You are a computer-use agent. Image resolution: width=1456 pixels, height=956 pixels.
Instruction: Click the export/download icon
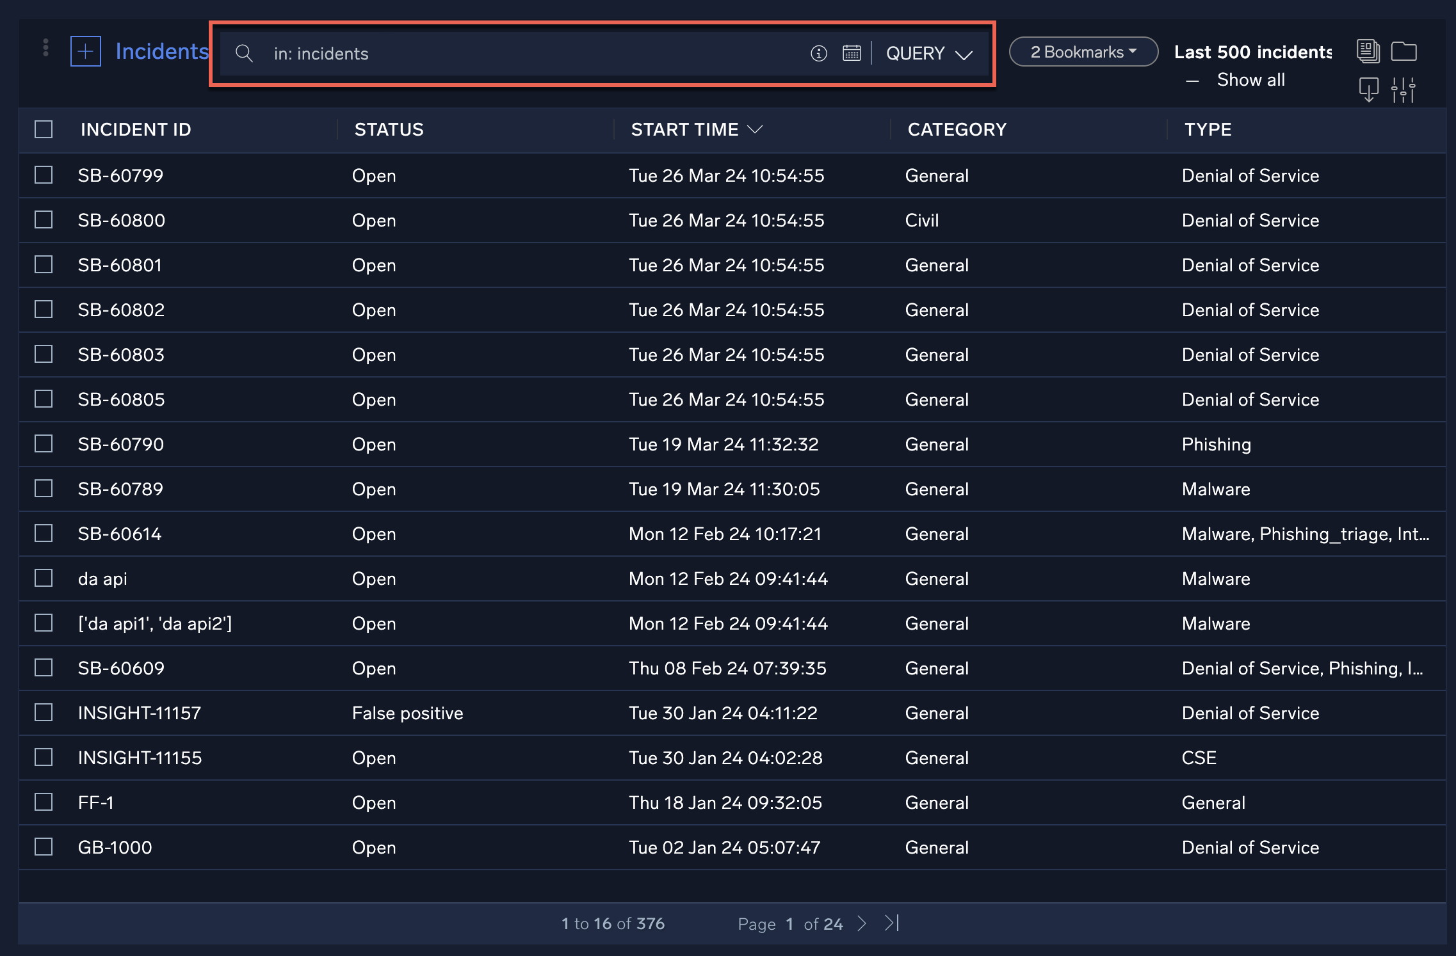[x=1368, y=88]
